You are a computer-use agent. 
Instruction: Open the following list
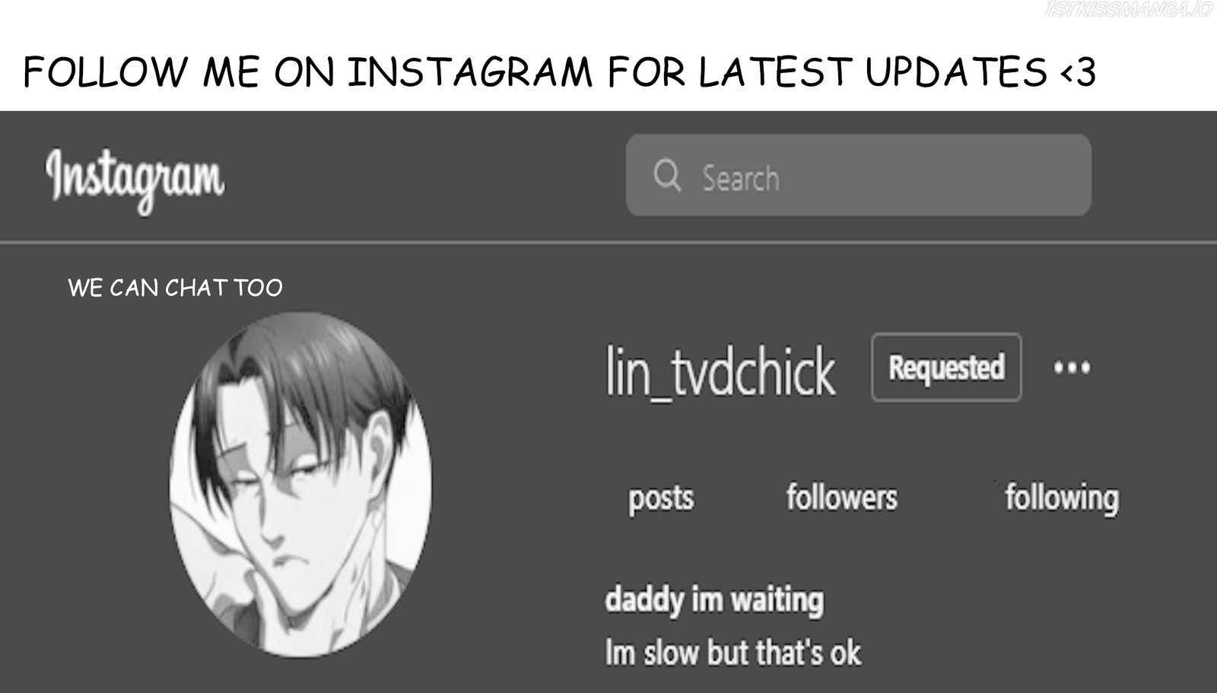tap(1061, 498)
